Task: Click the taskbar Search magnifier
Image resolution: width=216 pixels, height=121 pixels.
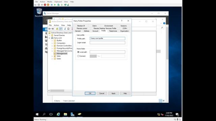Action: tap(44, 114)
